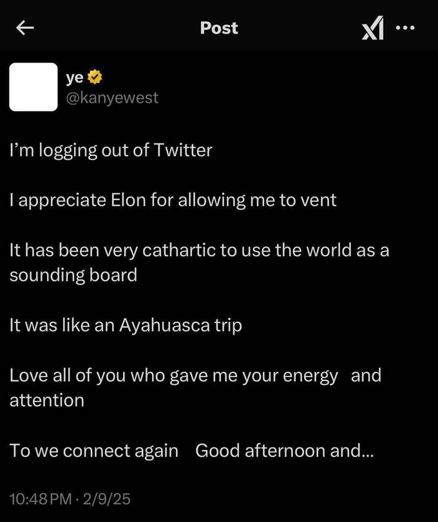The width and height of the screenshot is (438, 522).
Task: Tap the 'I appreciate Elon' sentence
Action: (173, 200)
